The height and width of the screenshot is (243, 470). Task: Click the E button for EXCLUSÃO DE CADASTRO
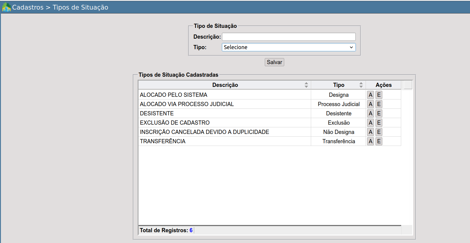(379, 123)
